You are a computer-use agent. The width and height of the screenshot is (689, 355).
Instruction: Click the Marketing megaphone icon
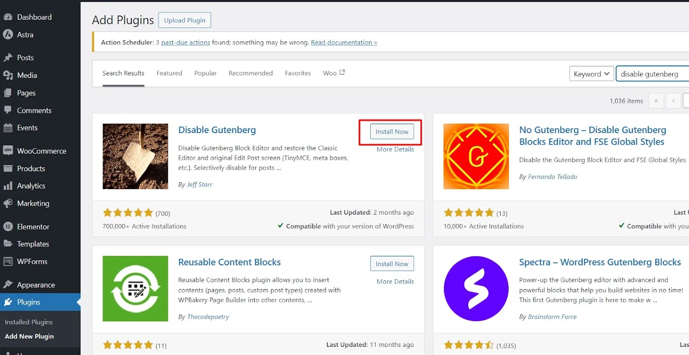8,203
